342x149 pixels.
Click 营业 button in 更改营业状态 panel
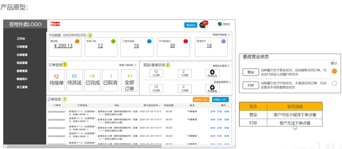point(251,72)
